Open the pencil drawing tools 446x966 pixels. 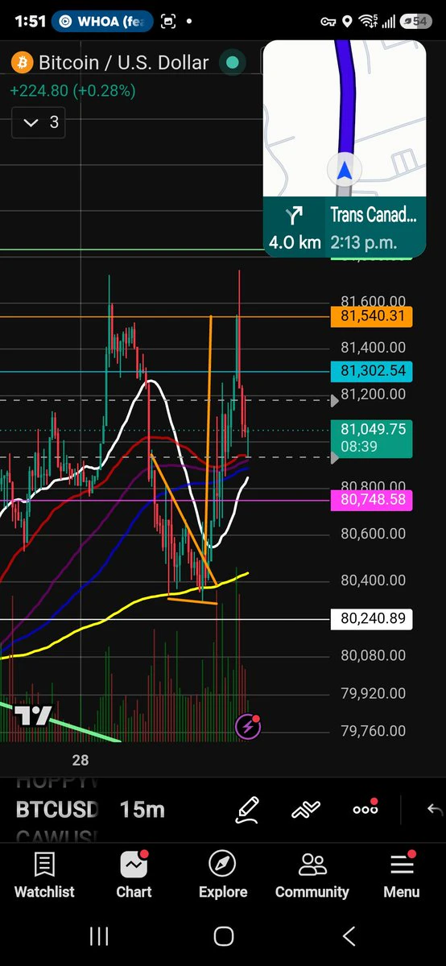pyautogui.click(x=247, y=809)
